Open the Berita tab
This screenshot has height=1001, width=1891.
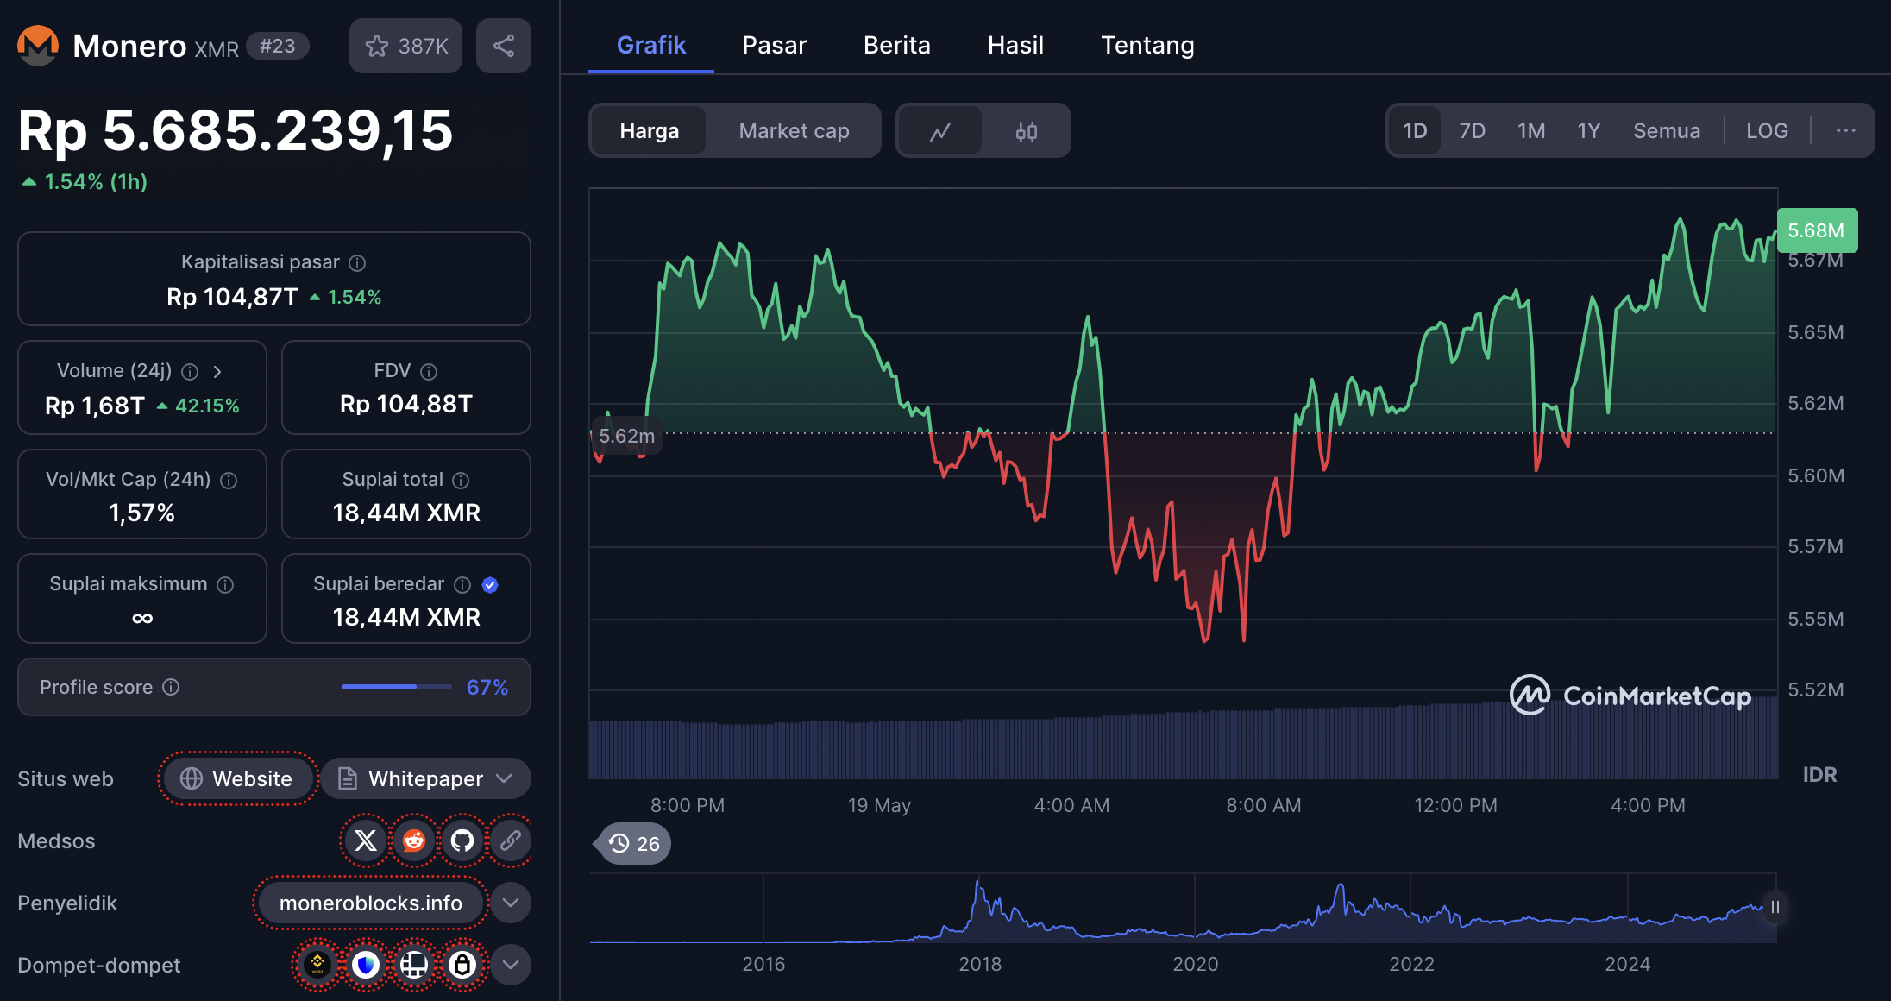point(897,45)
